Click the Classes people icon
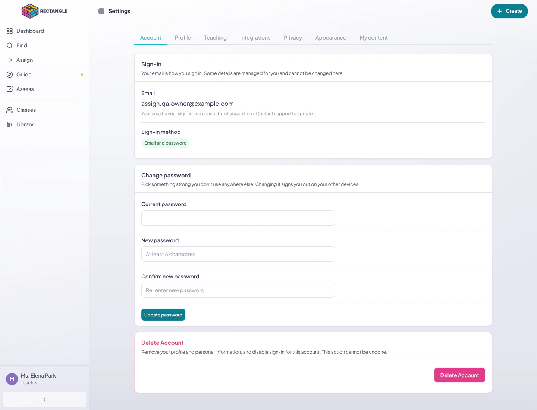 10,110
